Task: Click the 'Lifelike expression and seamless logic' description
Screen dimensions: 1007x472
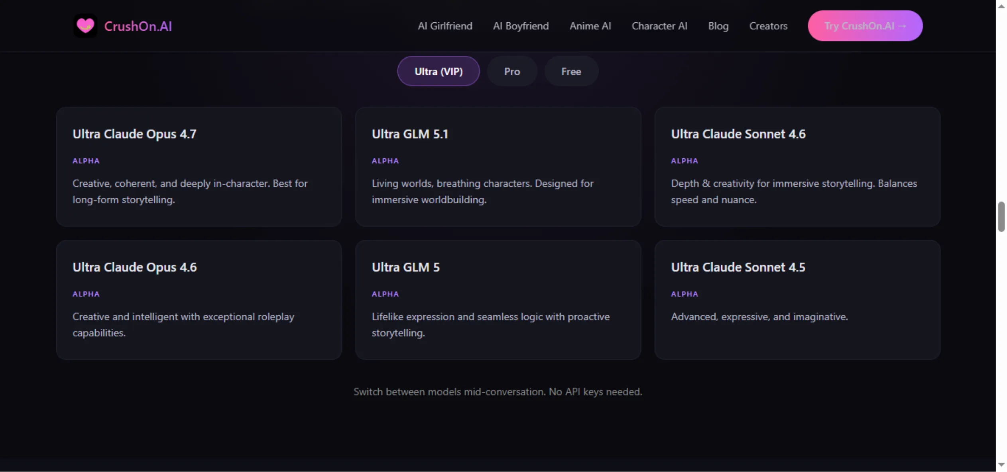Action: point(491,325)
